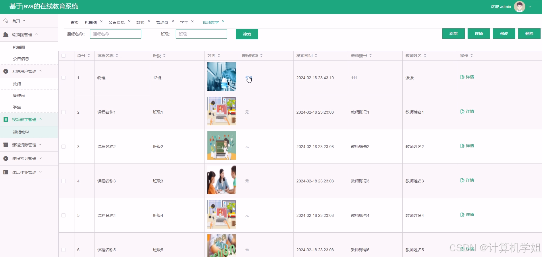The height and width of the screenshot is (257, 542).
Task: Check the row for 课程名称3
Action: click(63, 181)
